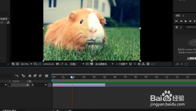Open the 库 panel menu icon
This screenshot has width=196, height=111.
pyautogui.click(x=181, y=27)
